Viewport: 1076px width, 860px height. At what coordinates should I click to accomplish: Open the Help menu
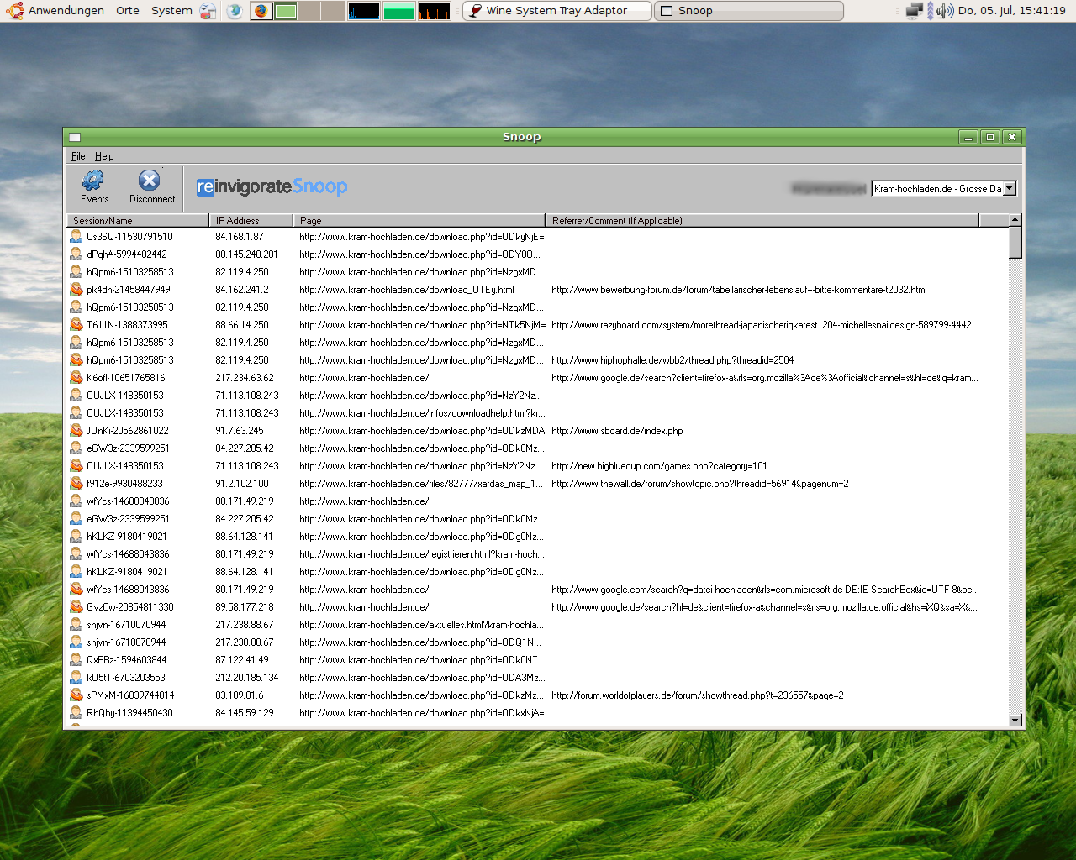coord(104,156)
